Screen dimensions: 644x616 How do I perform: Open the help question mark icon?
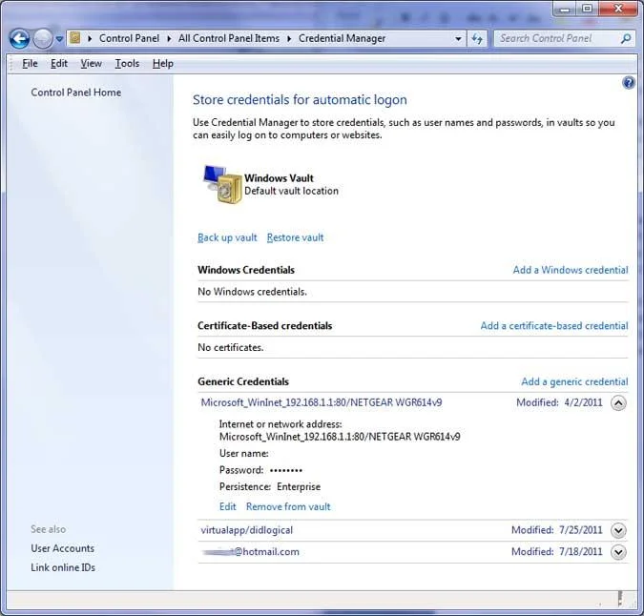point(629,83)
